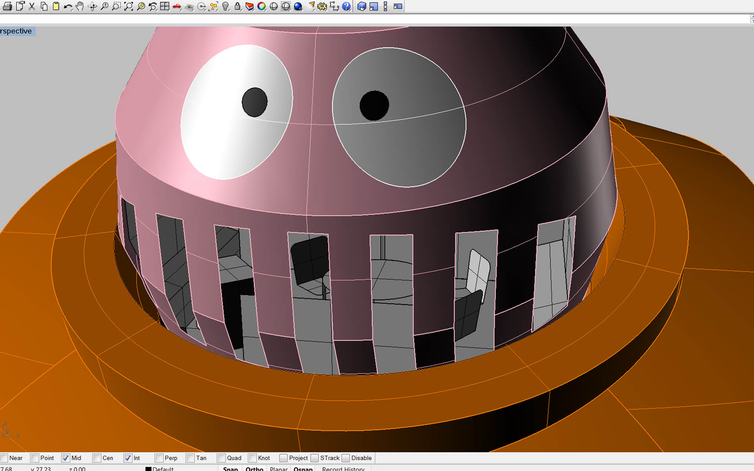The image size is (754, 471).
Task: Enable the Near object snap checkbox
Action: pos(4,458)
